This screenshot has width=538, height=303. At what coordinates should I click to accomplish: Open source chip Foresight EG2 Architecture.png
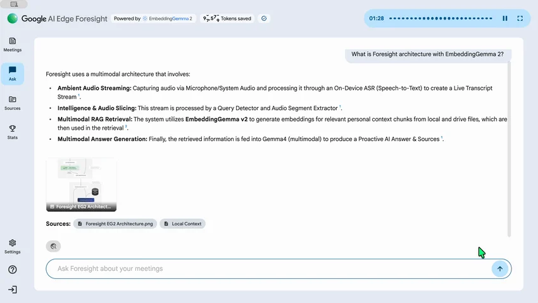115,224
